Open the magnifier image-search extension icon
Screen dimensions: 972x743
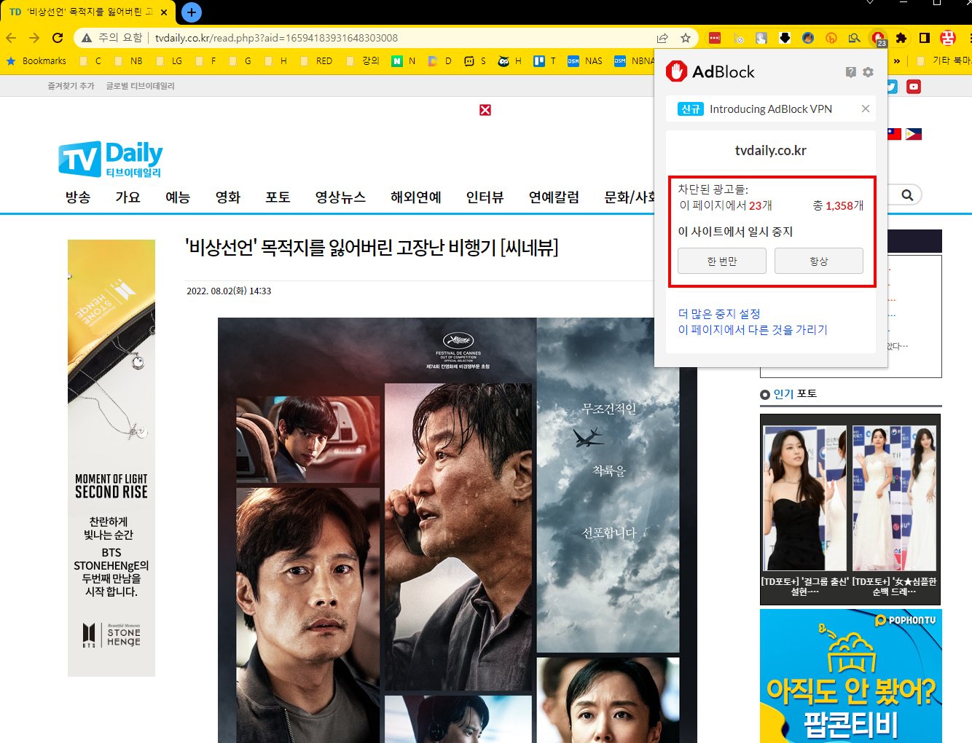855,38
